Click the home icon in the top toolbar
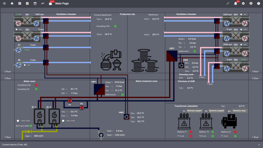This screenshot has width=263, height=148. (12, 3)
